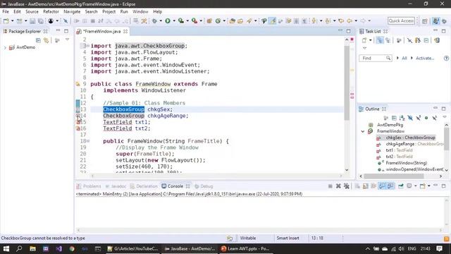This screenshot has height=254, width=451.
Task: Switch to the Java perspective icon
Action: click(435, 21)
